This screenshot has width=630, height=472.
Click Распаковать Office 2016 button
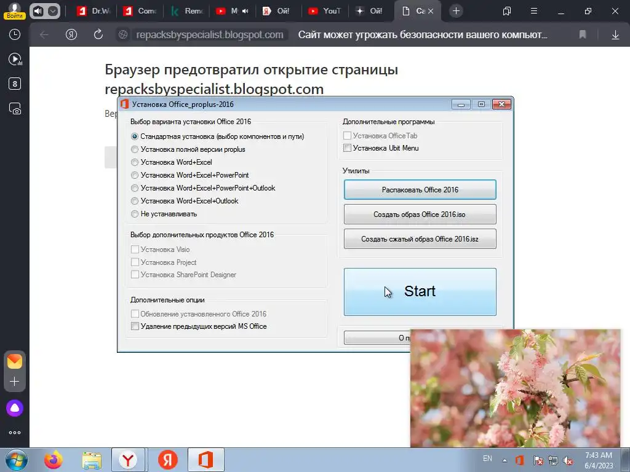click(x=420, y=190)
